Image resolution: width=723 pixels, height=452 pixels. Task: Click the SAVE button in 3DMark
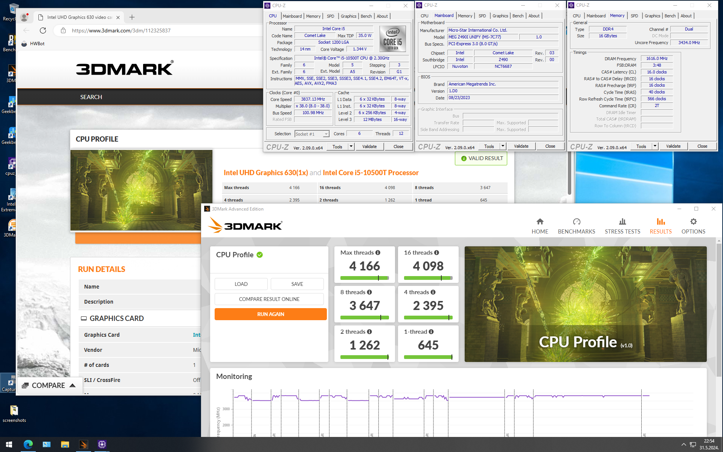[297, 284]
